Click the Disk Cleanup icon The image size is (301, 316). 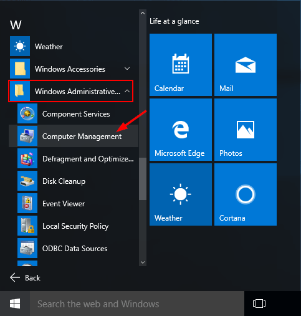(27, 181)
